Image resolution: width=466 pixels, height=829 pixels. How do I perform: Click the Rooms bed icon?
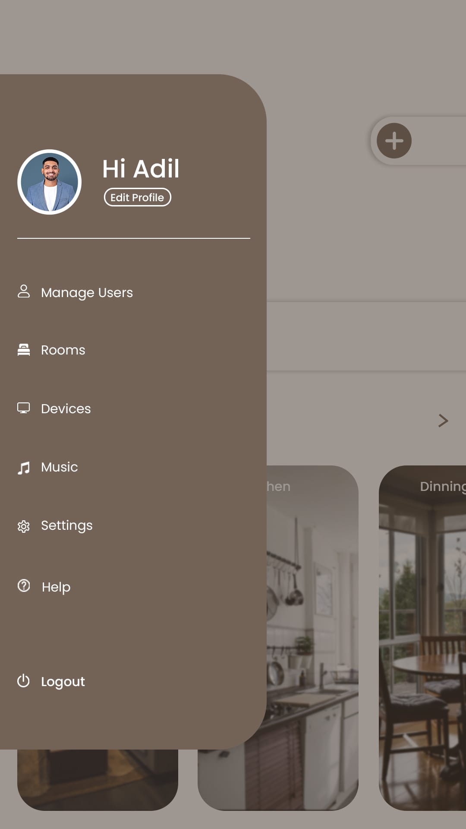(24, 350)
